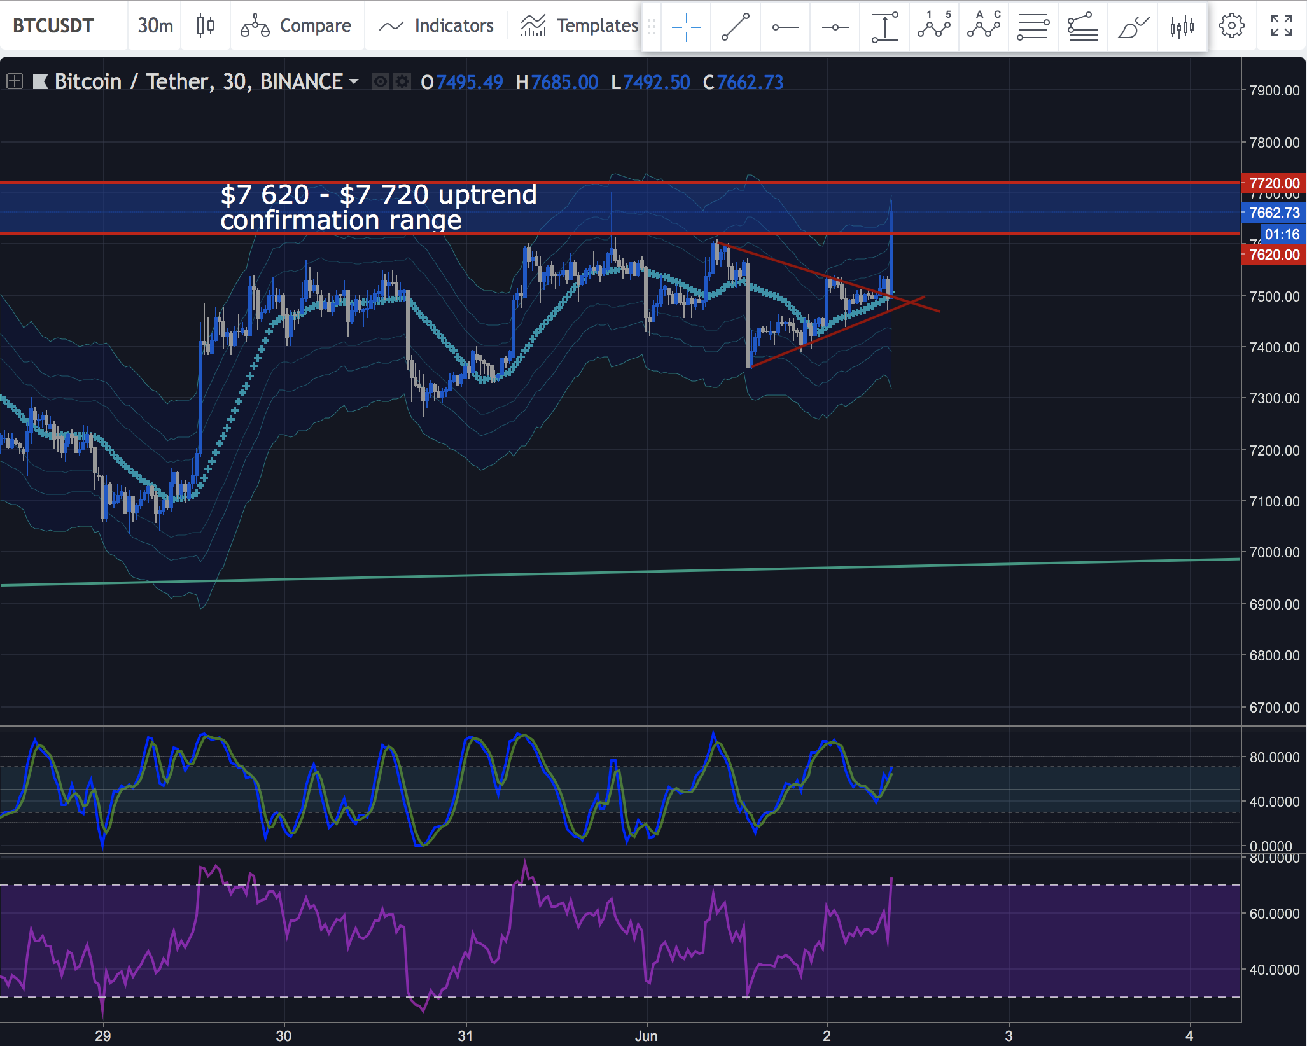1307x1046 pixels.
Task: Open chart settings gear
Action: tap(1231, 25)
